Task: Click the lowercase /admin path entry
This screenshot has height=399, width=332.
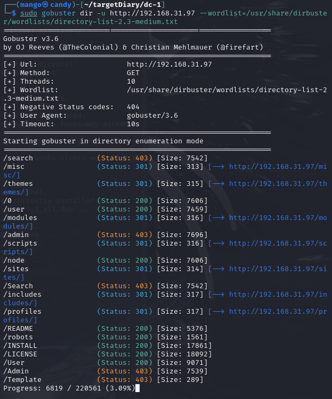Action: 16,234
